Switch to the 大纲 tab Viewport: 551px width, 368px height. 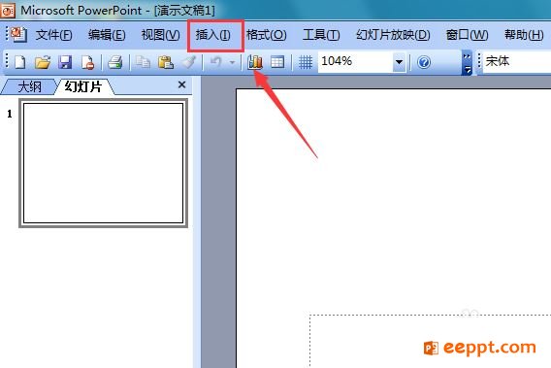pos(29,86)
